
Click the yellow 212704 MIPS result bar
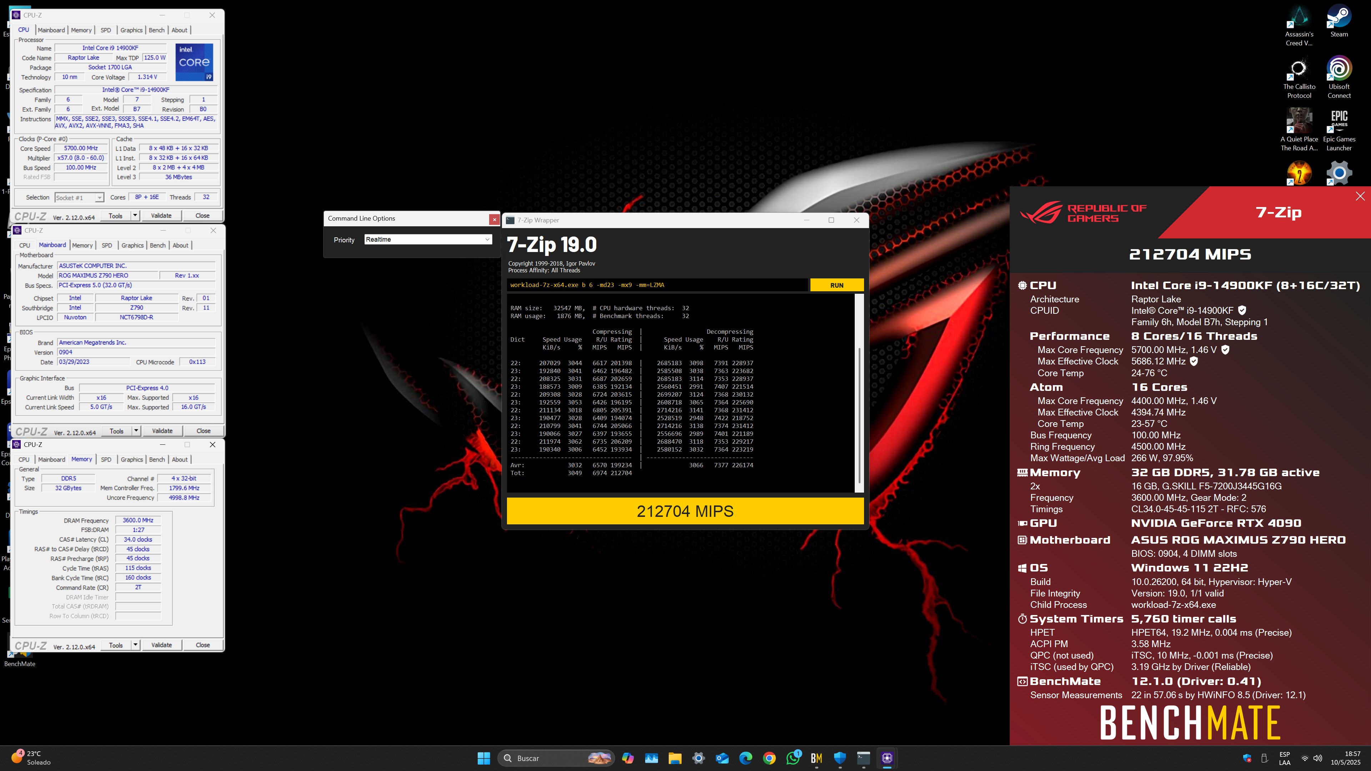(685, 512)
